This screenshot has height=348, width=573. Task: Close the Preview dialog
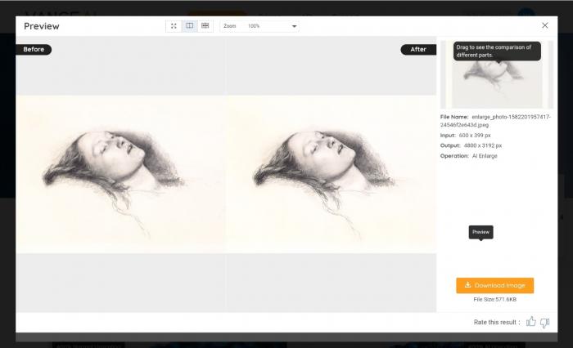(545, 25)
